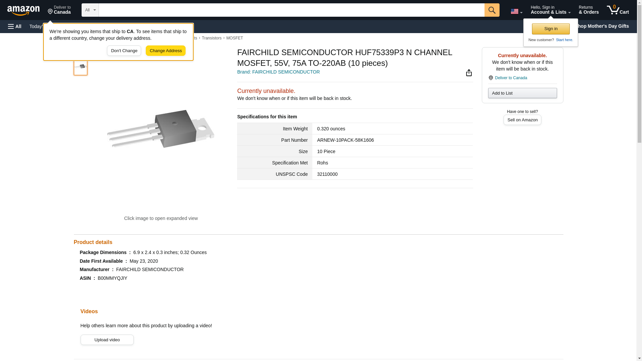Click the Don't Change button
Image resolution: width=642 pixels, height=361 pixels.
tap(124, 51)
